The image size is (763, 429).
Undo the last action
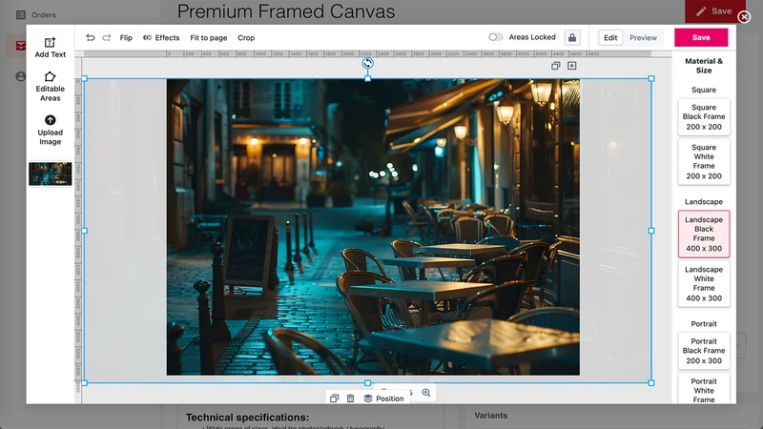coord(91,37)
